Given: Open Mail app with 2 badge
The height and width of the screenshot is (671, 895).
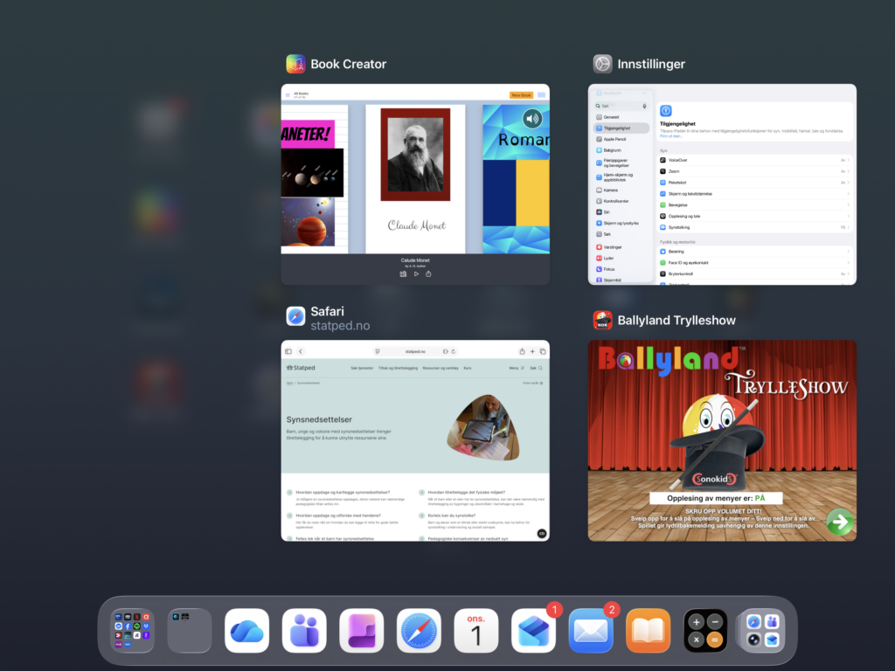Looking at the screenshot, I should (x=591, y=631).
